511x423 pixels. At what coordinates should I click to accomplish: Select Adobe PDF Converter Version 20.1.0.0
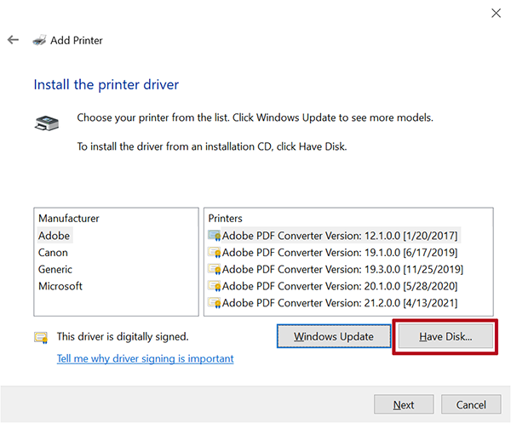tap(340, 286)
